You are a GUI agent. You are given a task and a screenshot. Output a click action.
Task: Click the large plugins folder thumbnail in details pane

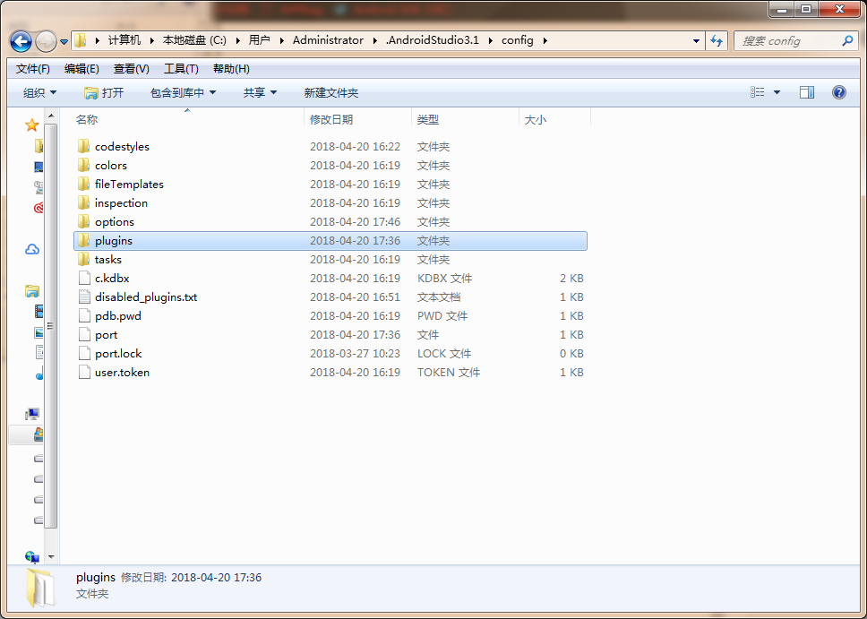(39, 588)
